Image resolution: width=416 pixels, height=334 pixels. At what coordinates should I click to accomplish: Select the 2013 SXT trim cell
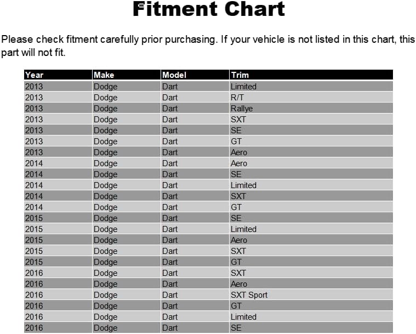click(311, 119)
